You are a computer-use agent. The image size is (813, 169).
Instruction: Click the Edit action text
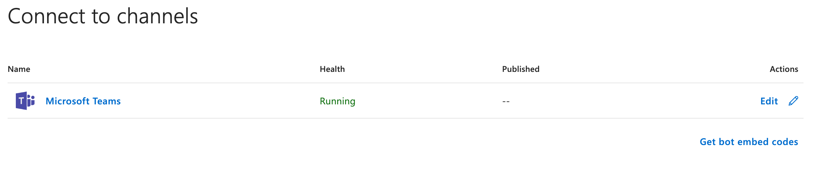pos(769,101)
